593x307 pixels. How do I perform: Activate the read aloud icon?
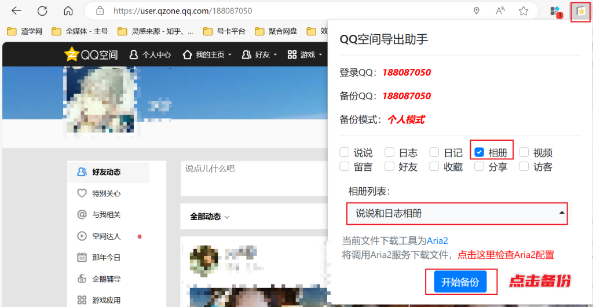(500, 11)
